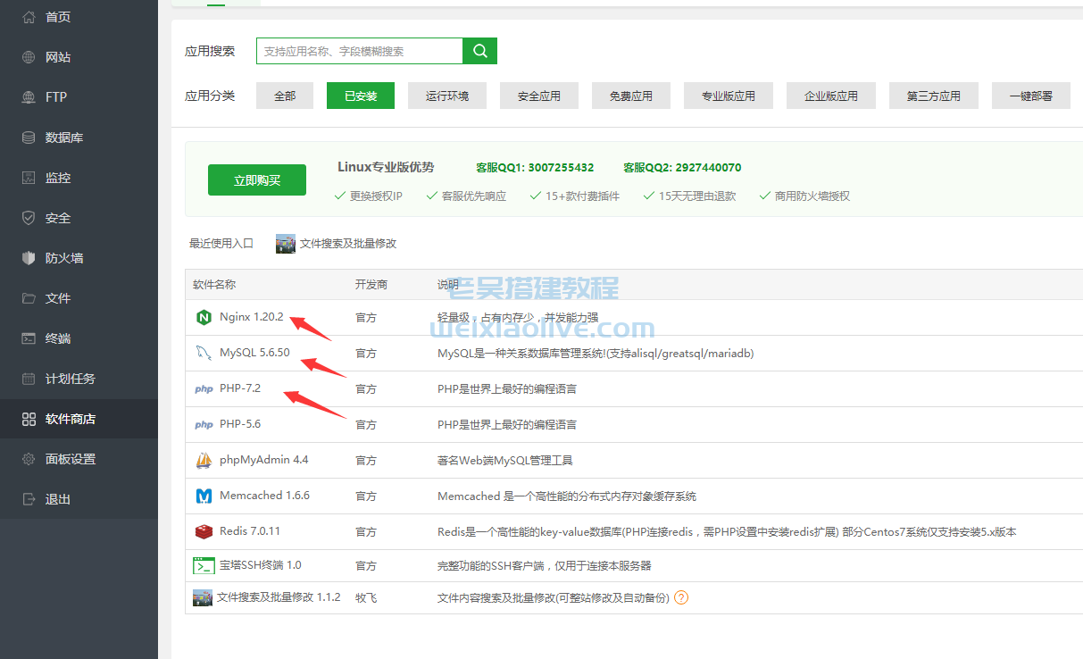This screenshot has height=659, width=1083.
Task: Open the phpMyAdmin 4.4 icon
Action: click(204, 460)
